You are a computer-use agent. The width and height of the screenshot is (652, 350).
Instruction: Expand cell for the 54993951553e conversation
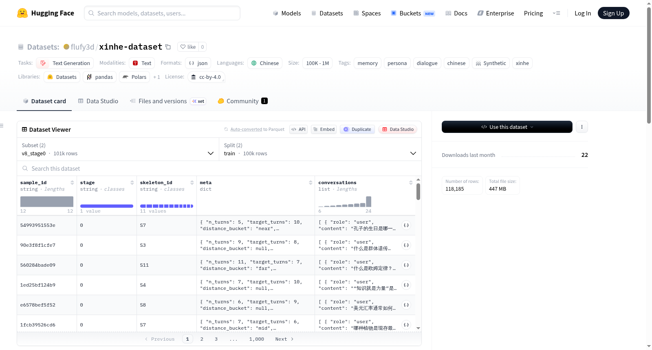pyautogui.click(x=406, y=225)
